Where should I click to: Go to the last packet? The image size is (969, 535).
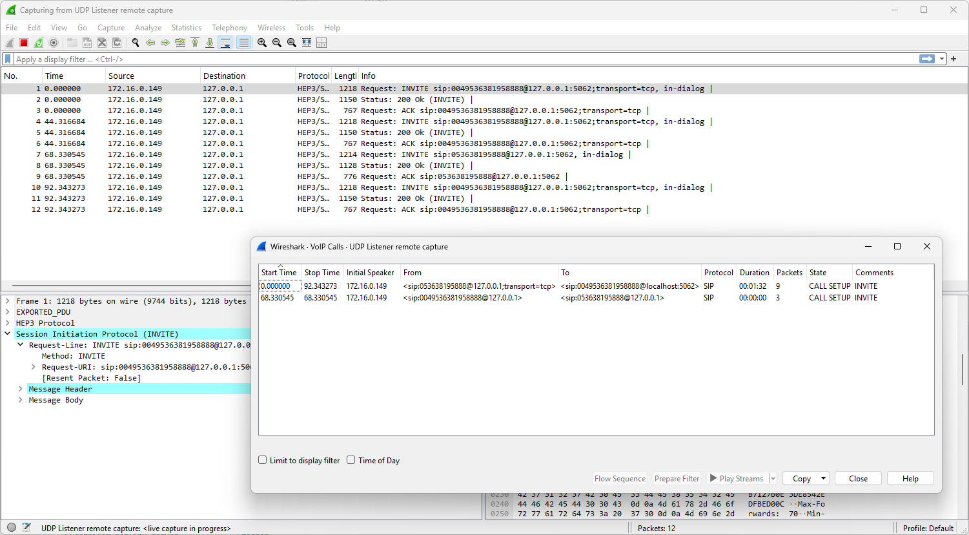[210, 43]
